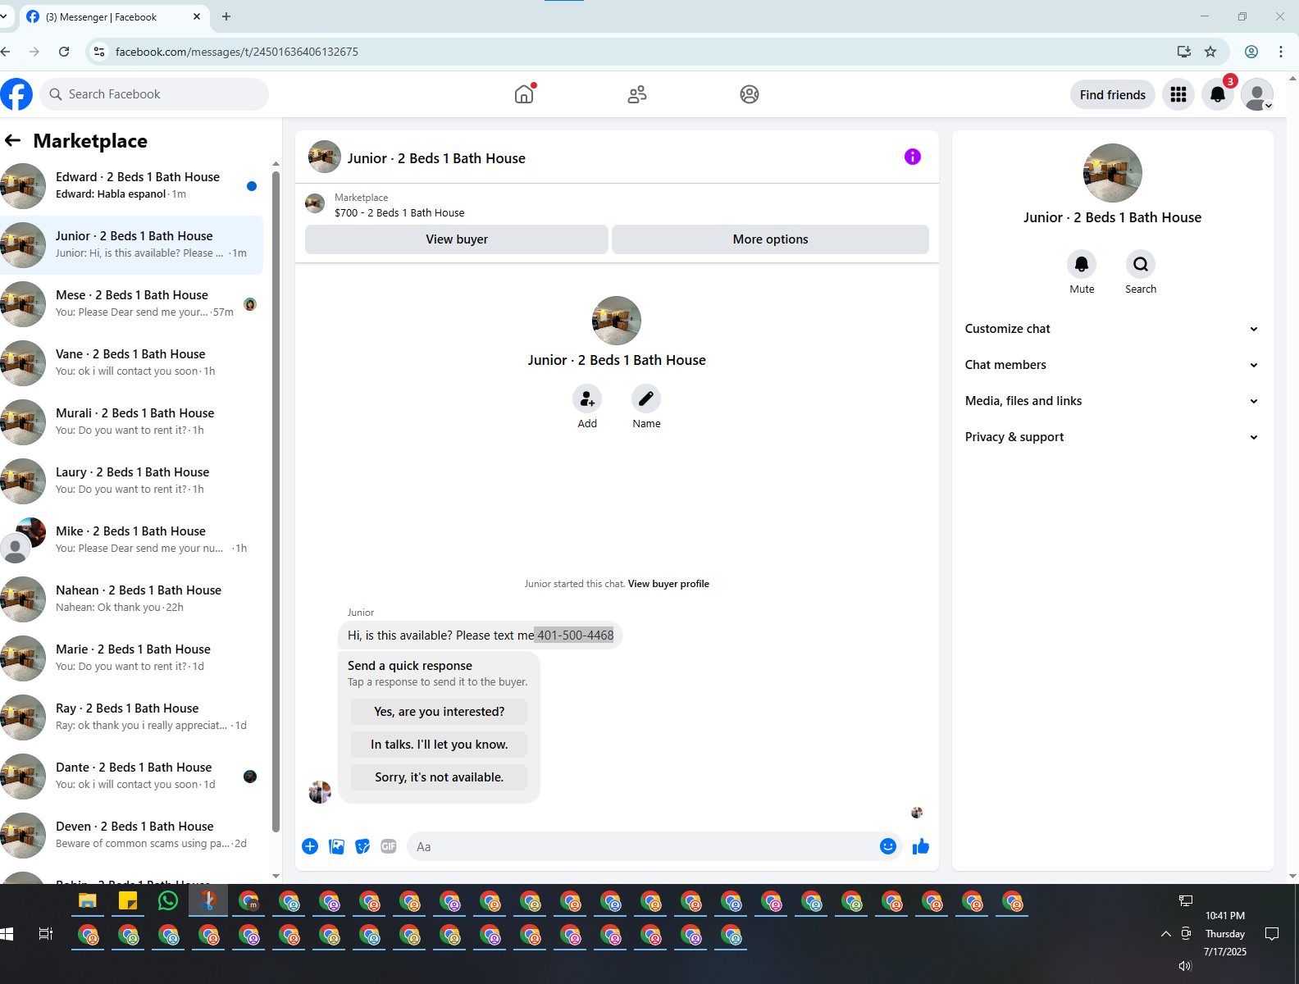Open Laury's 2 Beds 1 Bath House chat

pyautogui.click(x=131, y=481)
